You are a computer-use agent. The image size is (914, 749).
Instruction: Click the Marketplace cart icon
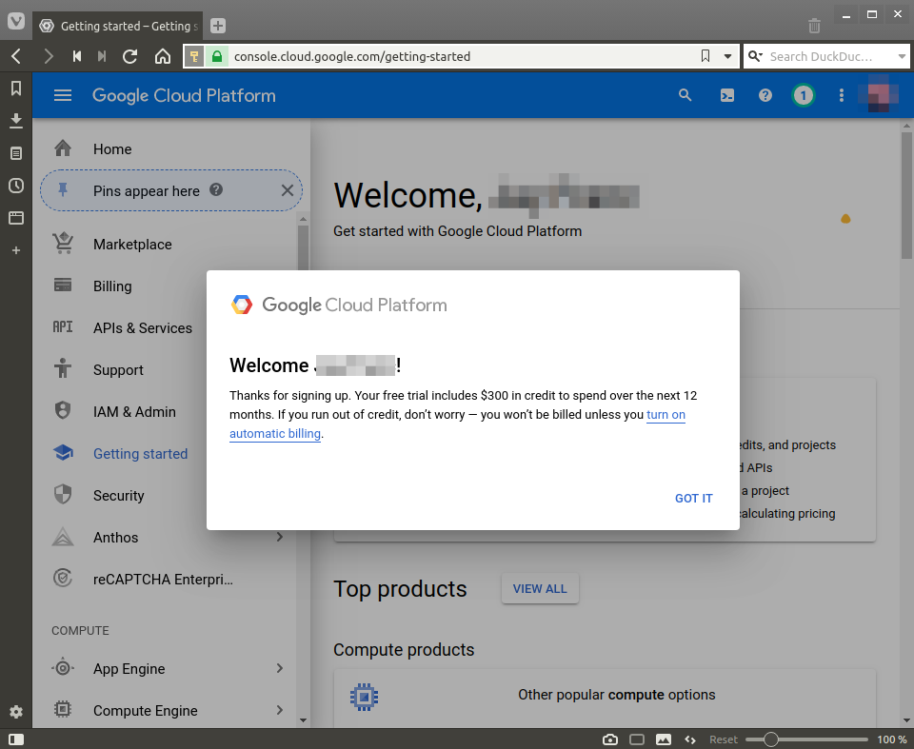coord(63,244)
